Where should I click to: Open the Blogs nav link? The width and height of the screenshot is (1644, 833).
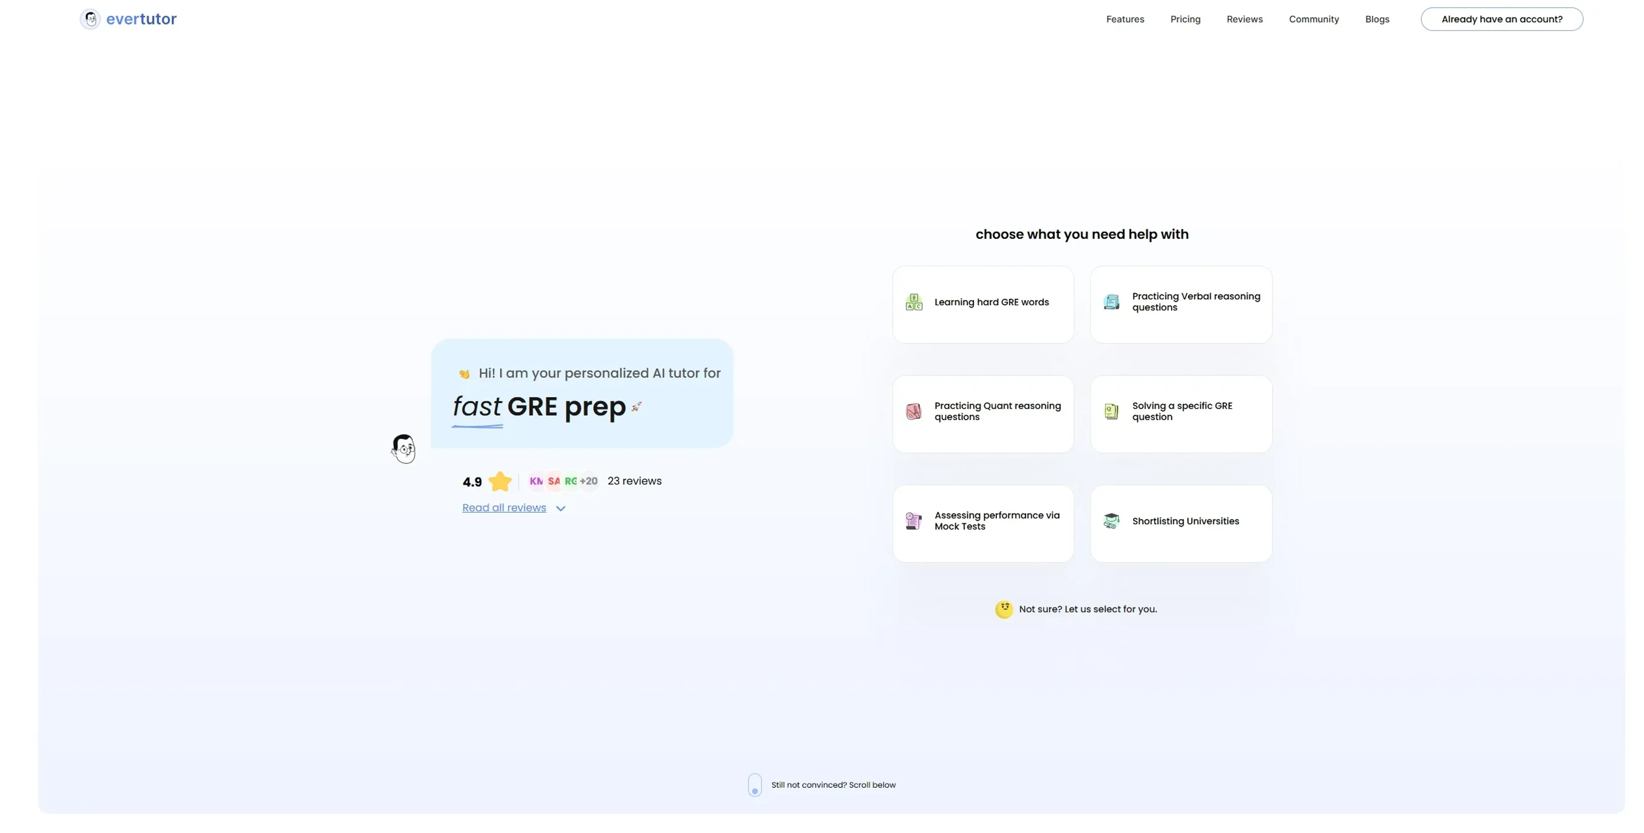tap(1376, 19)
